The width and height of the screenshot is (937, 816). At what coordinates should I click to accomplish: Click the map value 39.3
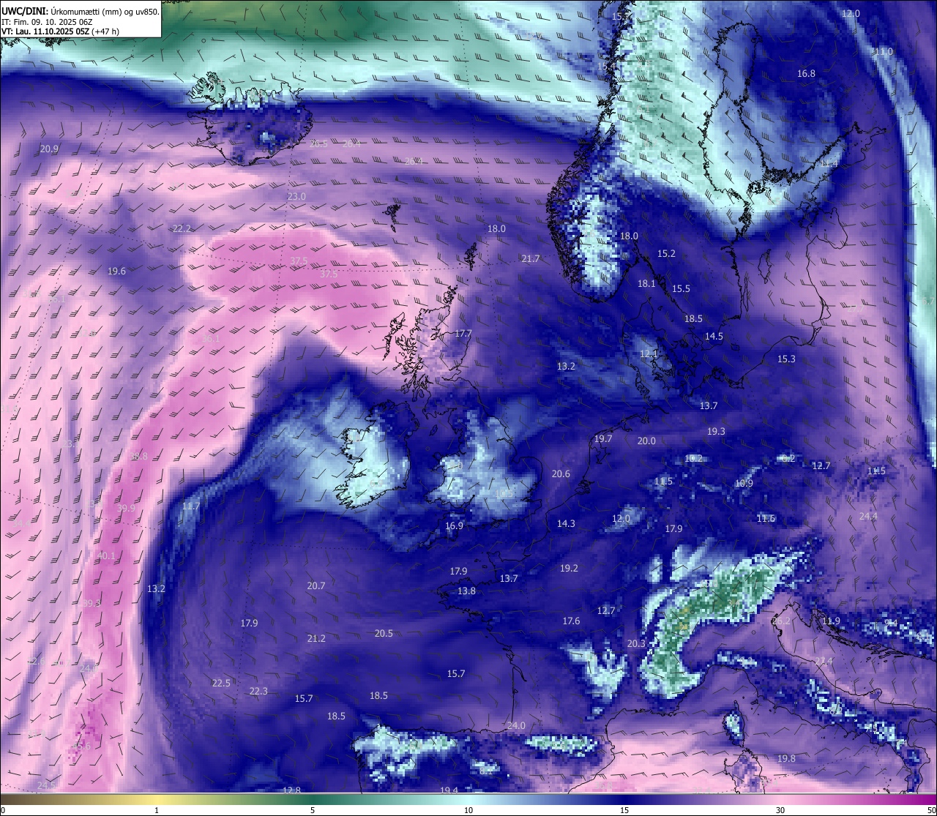pos(92,604)
